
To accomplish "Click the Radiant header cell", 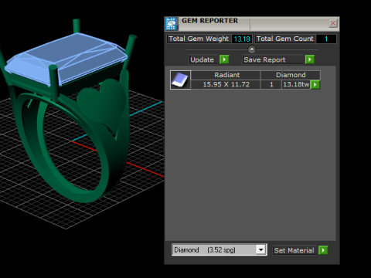I will [226, 75].
